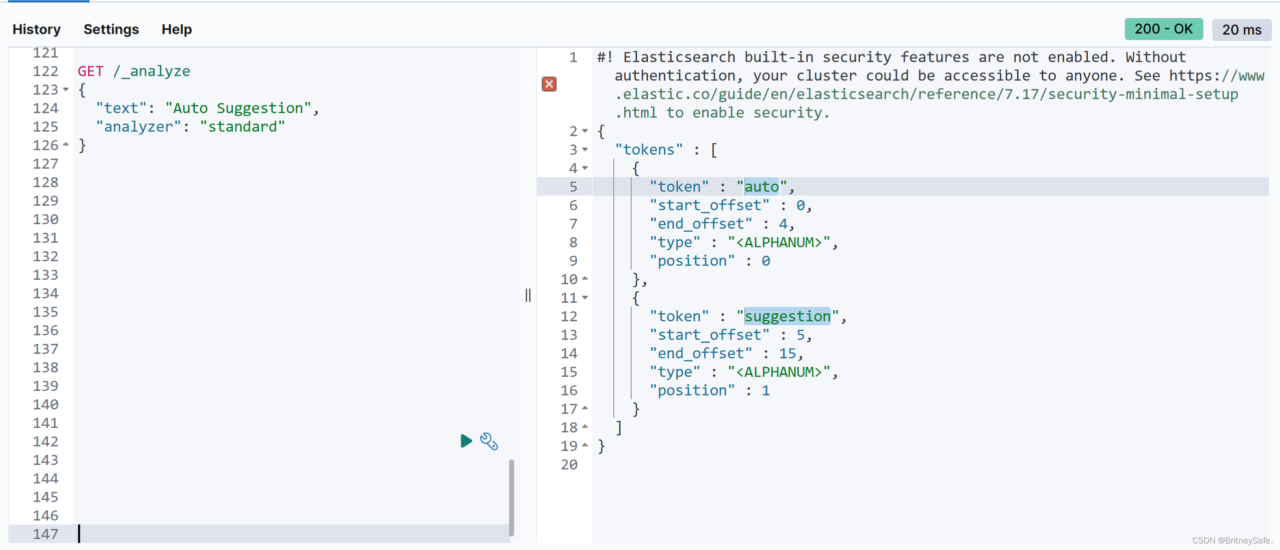Click line number 122 in editor gutter
The image size is (1280, 550).
click(46, 71)
